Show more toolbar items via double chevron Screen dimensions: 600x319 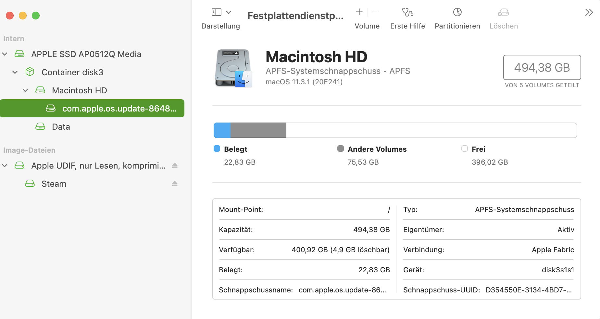pyautogui.click(x=589, y=12)
